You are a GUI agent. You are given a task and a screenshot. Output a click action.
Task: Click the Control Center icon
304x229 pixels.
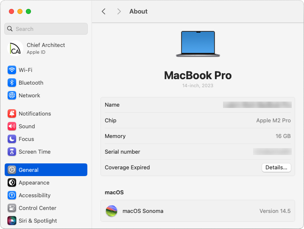12,208
